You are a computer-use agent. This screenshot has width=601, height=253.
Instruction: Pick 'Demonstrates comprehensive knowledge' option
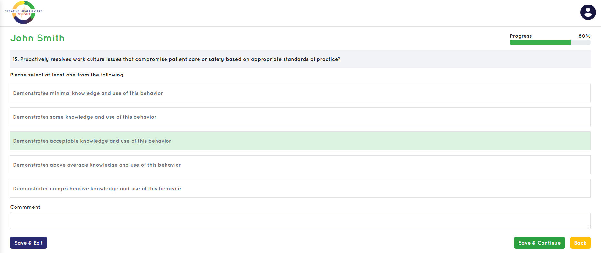(300, 188)
